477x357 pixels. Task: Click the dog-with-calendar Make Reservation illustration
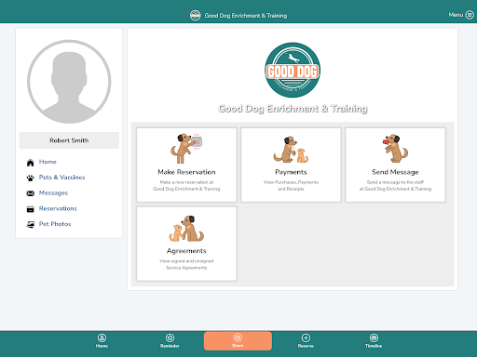[186, 149]
